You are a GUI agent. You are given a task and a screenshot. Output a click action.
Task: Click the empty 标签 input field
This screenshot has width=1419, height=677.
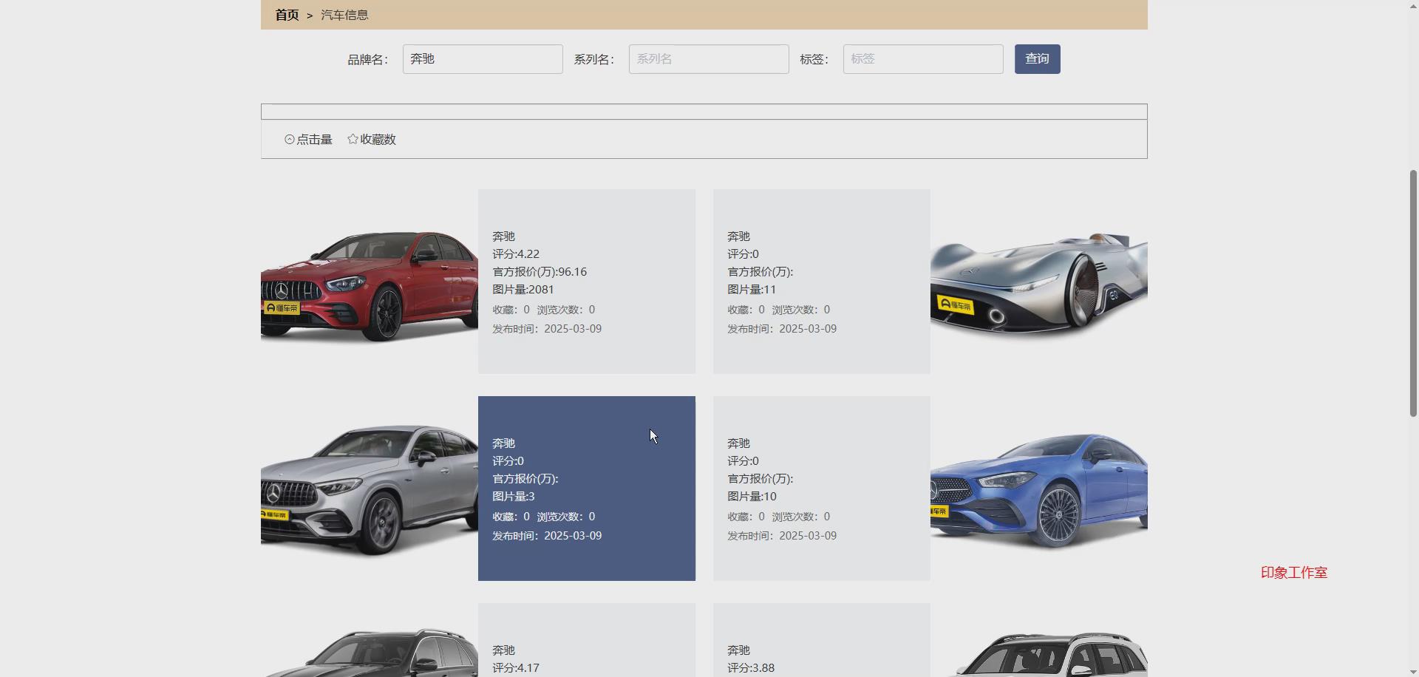coord(922,59)
